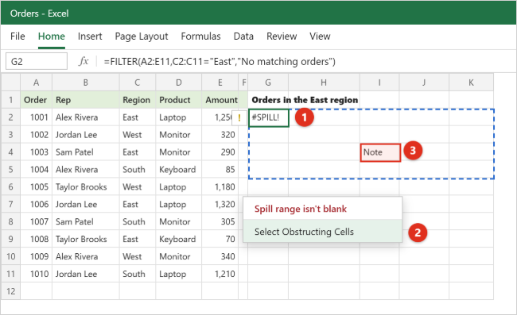Select column J header
This screenshot has width=517, height=315.
click(x=424, y=83)
